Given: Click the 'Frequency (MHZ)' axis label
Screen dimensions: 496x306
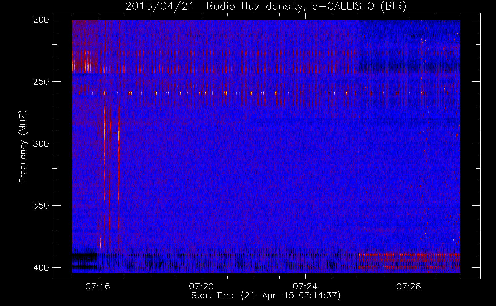Looking at the screenshot, I should click(23, 147).
